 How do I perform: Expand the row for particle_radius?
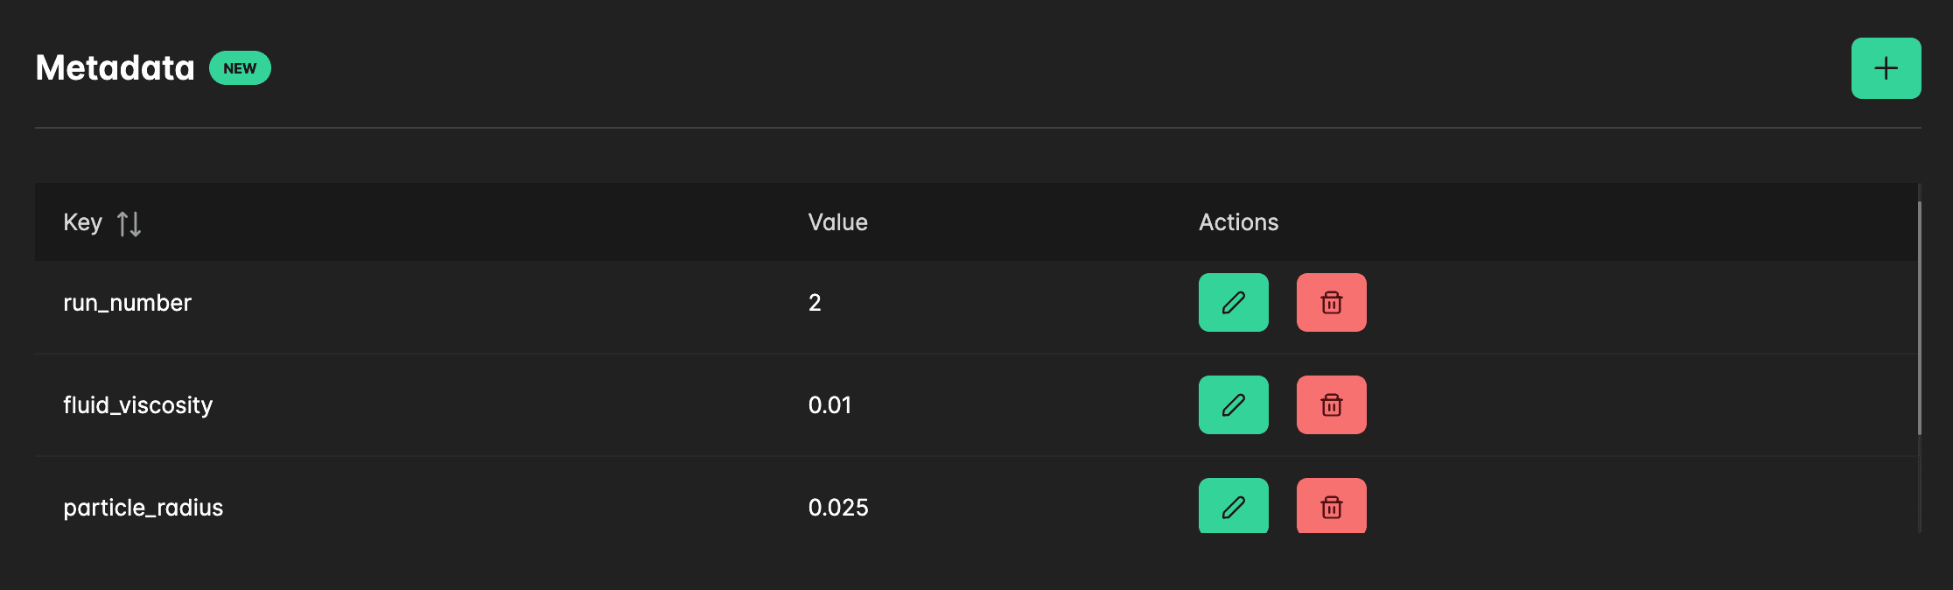point(144,506)
